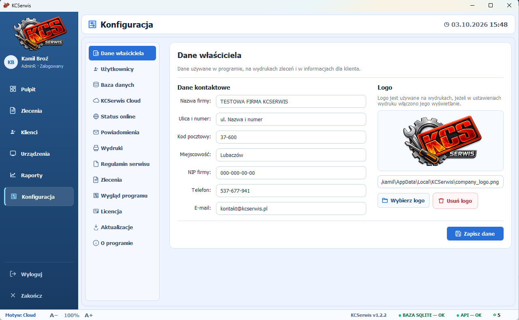Click the company logo preview image

pos(441,140)
